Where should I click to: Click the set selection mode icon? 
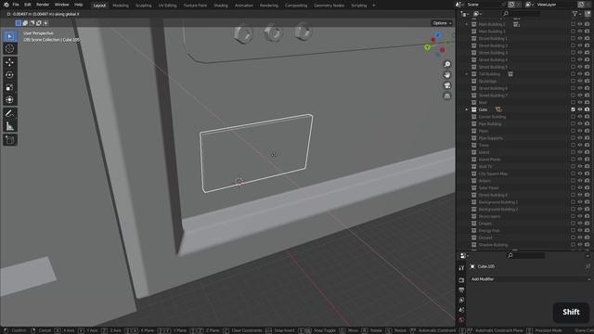point(19,23)
